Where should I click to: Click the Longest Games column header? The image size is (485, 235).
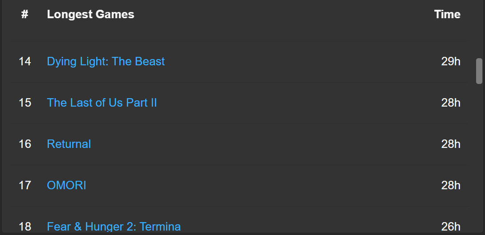pos(90,14)
